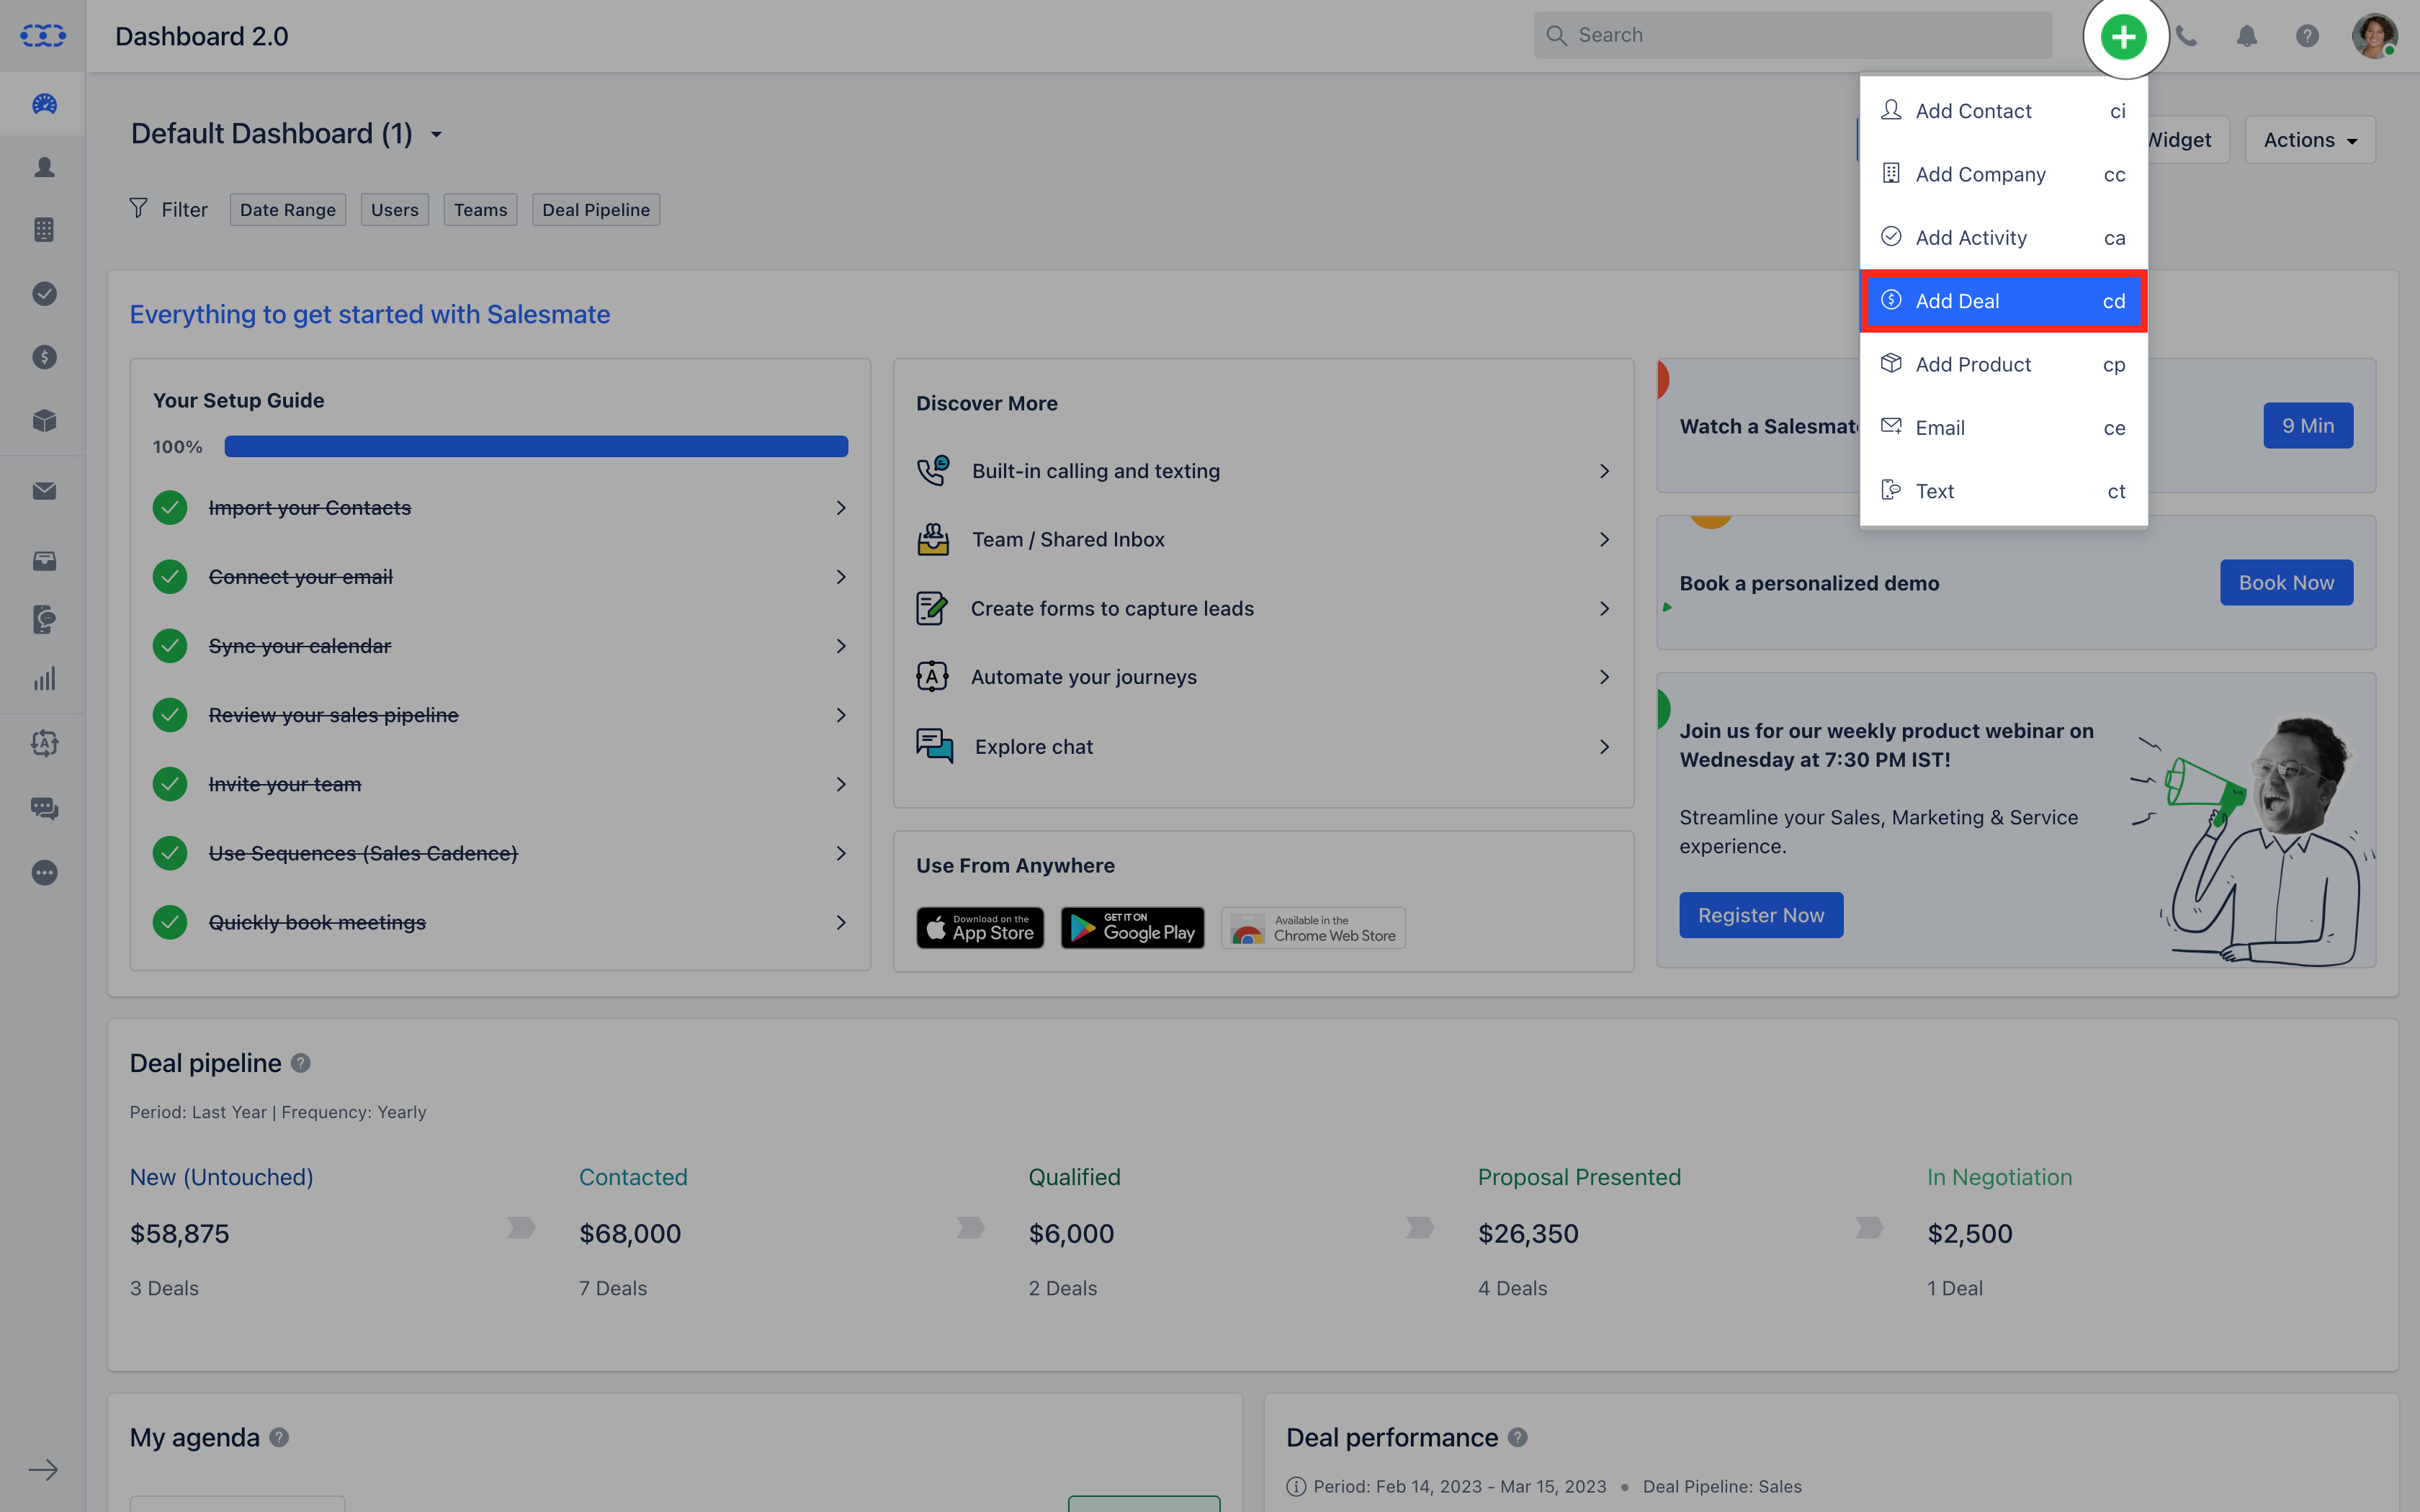Expand sidebar with the arrow icon

tap(43, 1469)
